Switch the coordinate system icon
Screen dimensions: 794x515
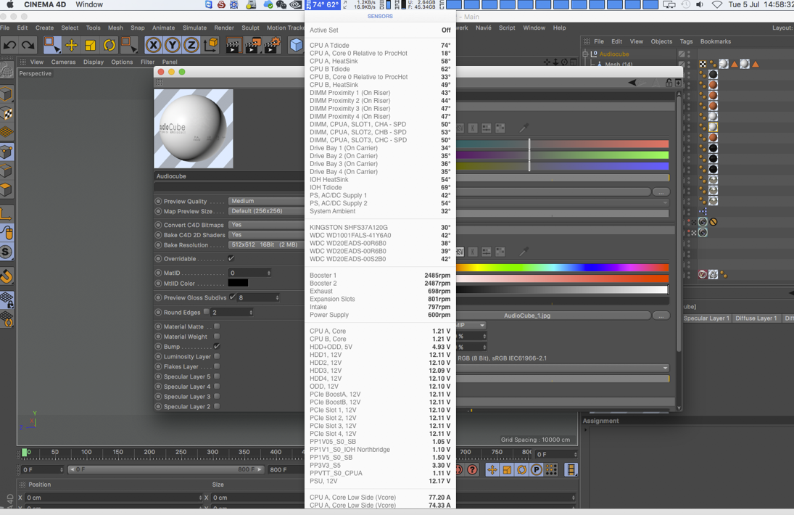pos(211,45)
